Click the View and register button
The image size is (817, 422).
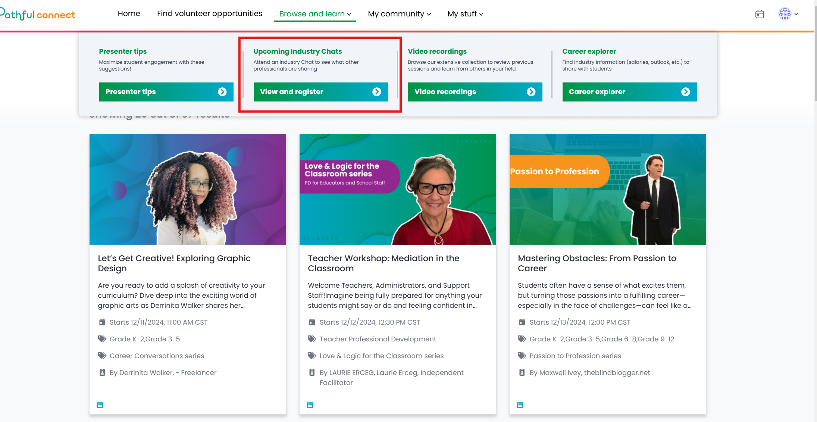321,92
